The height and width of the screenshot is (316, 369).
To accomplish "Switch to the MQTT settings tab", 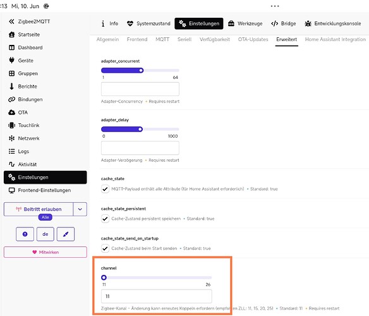I will coord(162,39).
